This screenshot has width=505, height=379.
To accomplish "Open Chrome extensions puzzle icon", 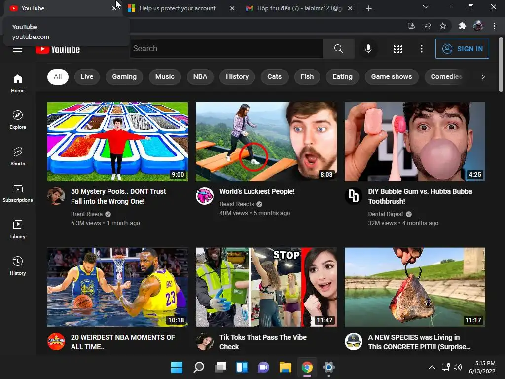I will click(462, 26).
